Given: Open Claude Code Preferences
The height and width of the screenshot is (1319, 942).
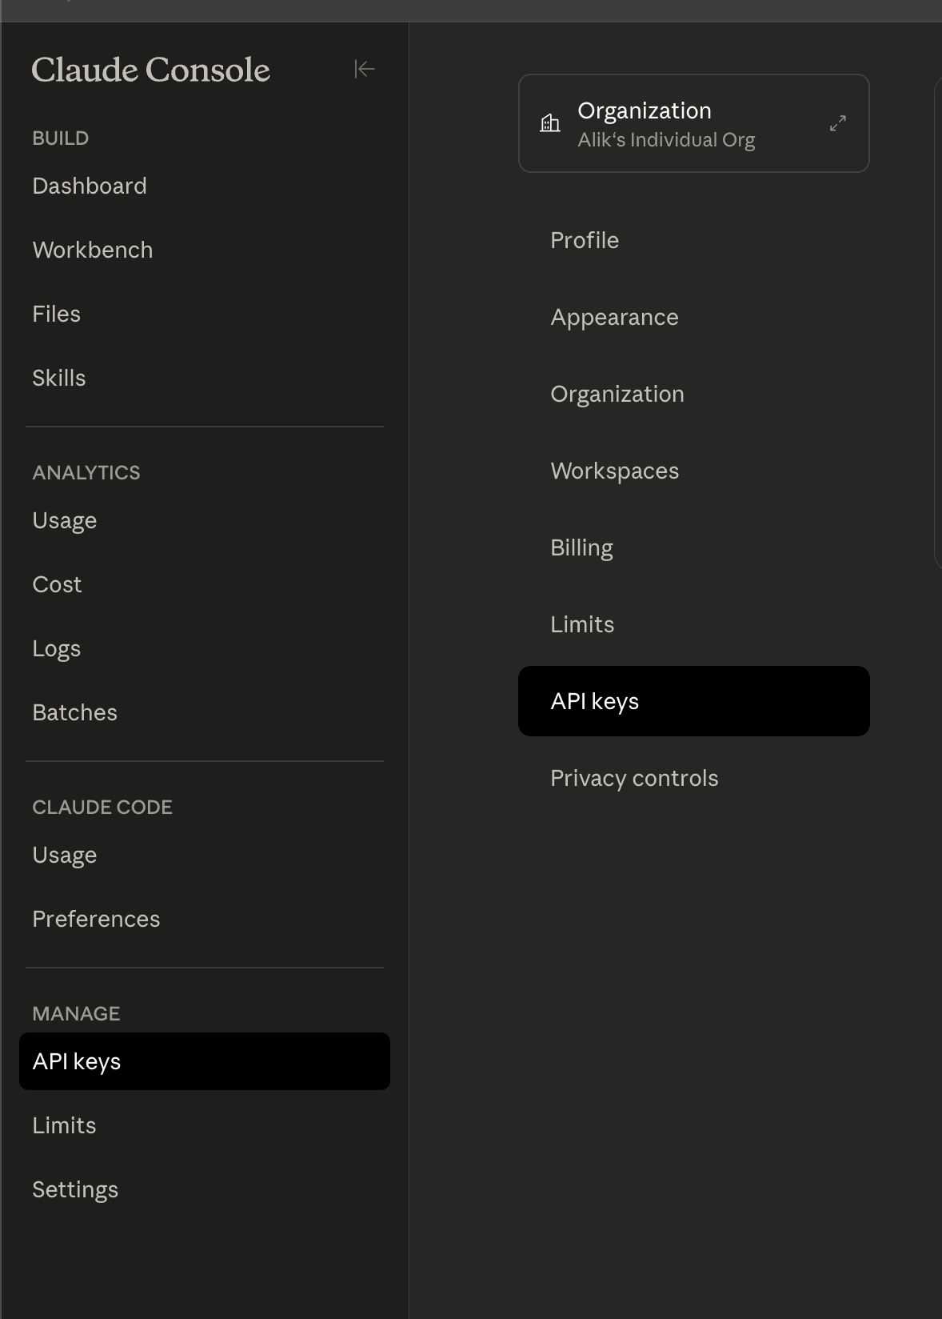Looking at the screenshot, I should click(x=96, y=919).
